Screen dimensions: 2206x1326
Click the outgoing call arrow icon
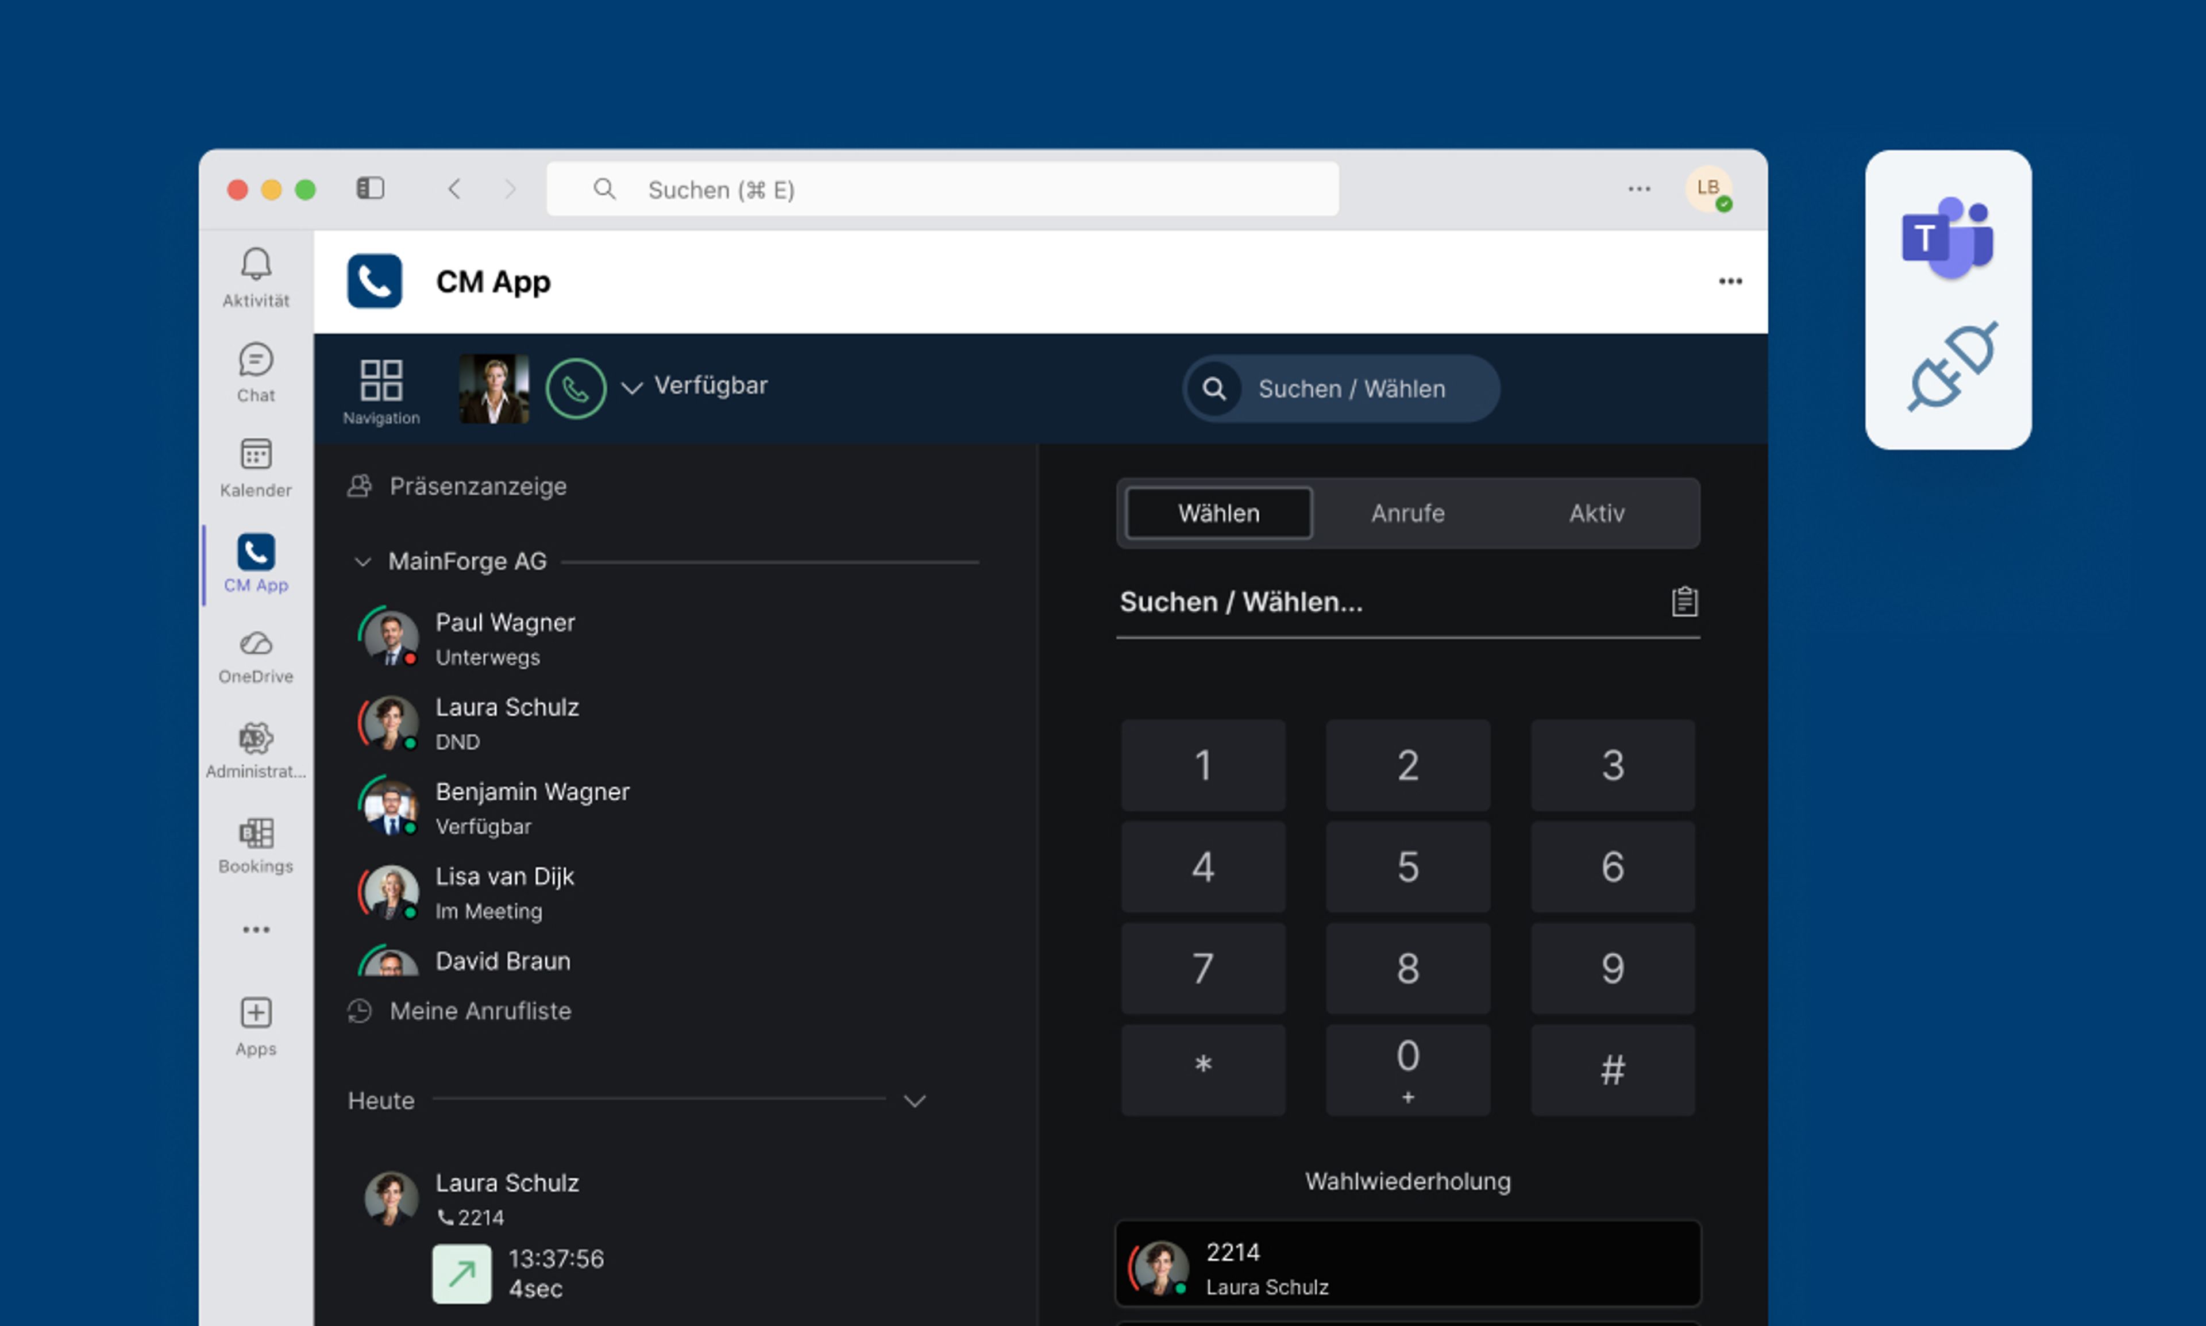pyautogui.click(x=461, y=1273)
